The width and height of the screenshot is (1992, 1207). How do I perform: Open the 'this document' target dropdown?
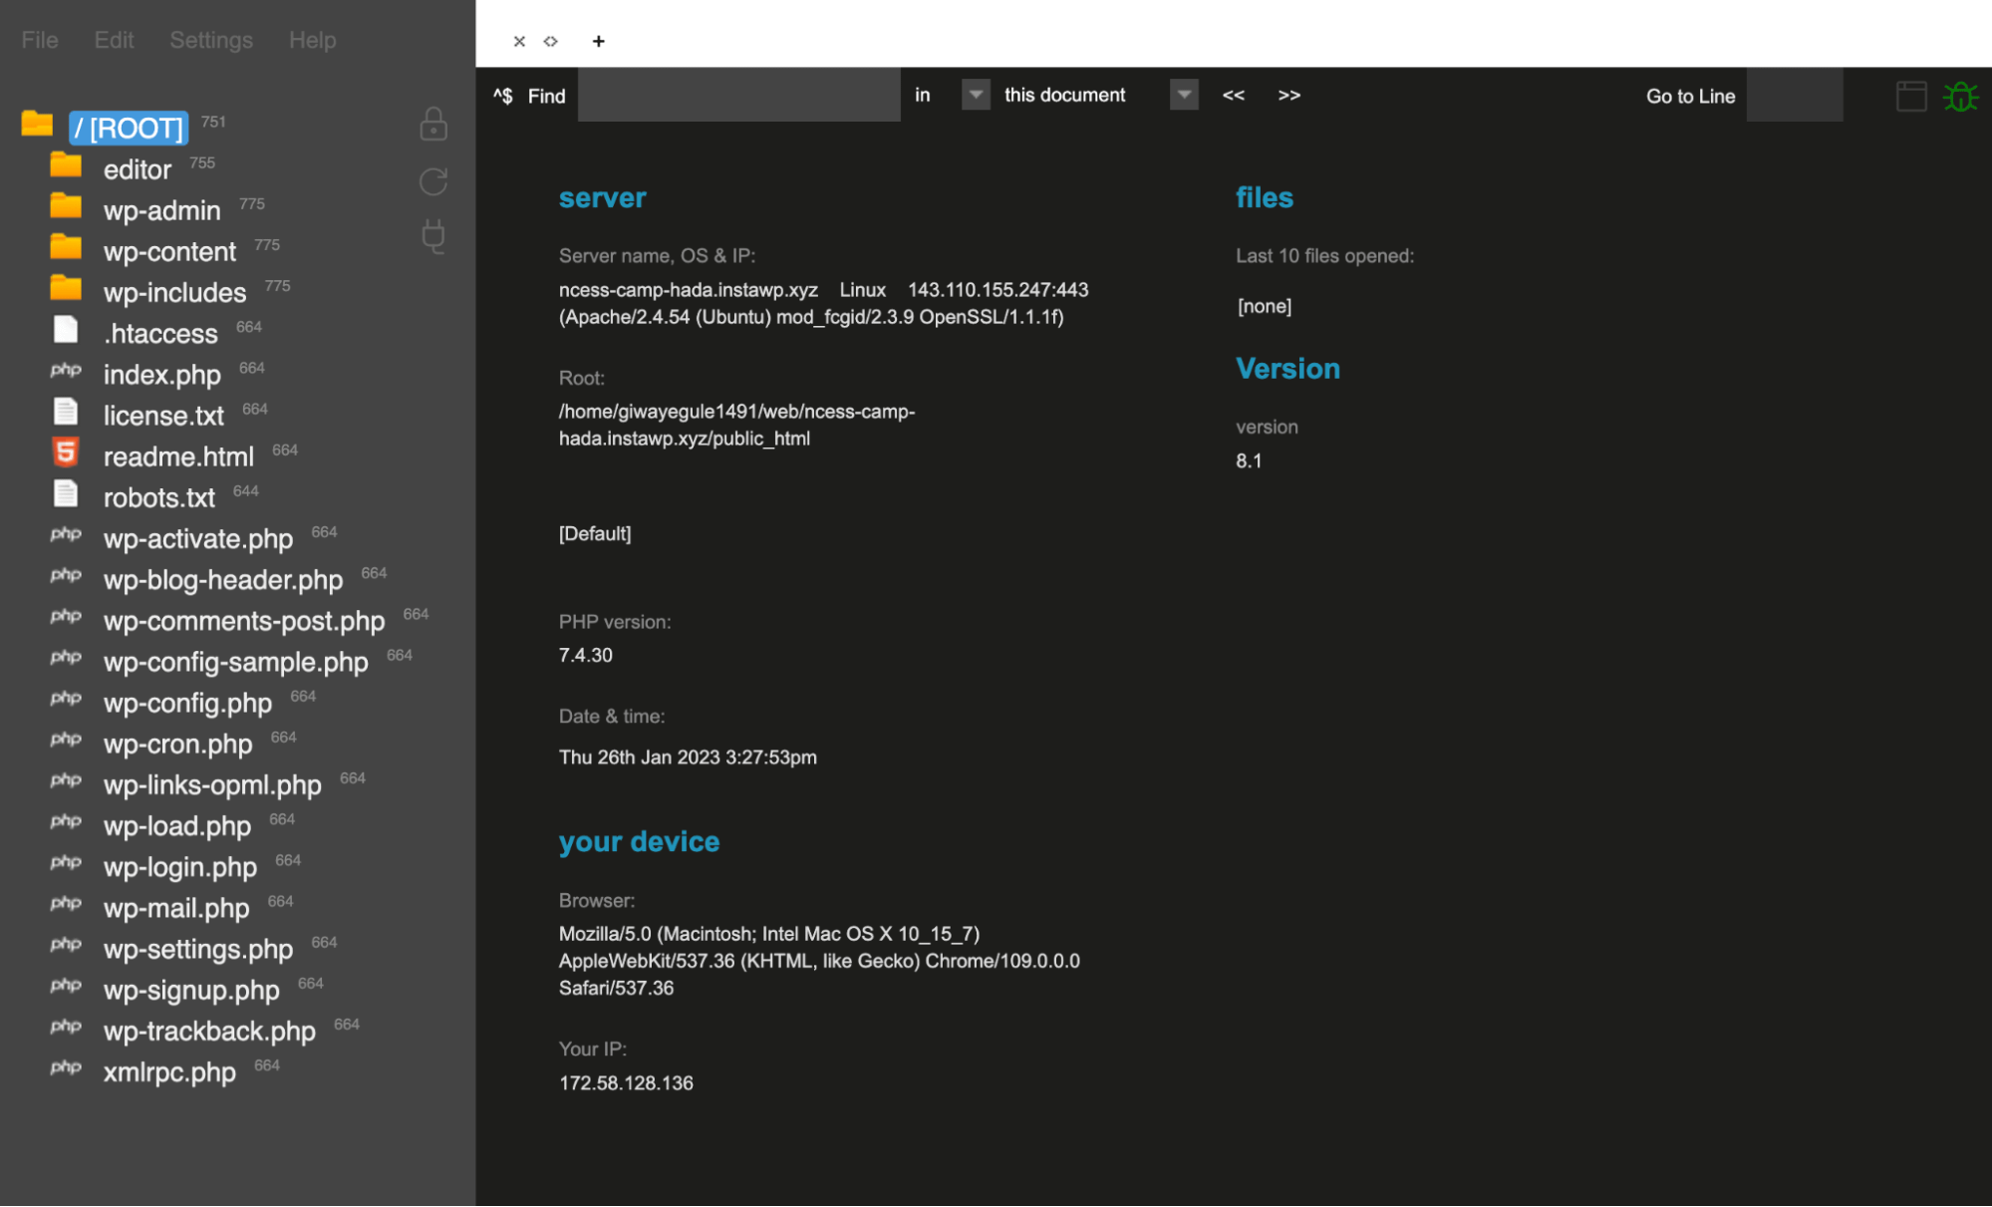coord(1183,95)
